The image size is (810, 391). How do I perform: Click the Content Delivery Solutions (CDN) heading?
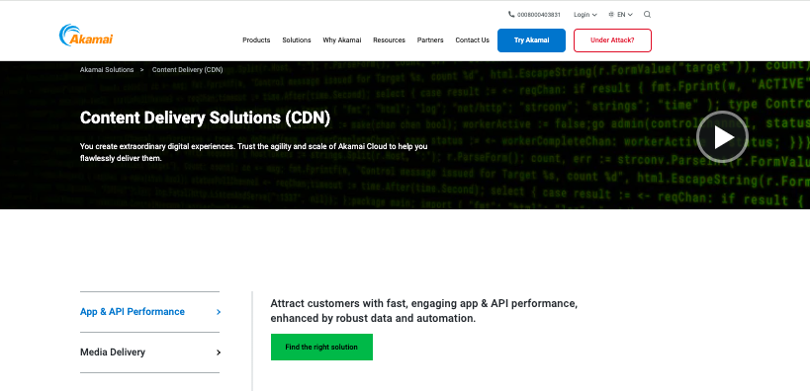[205, 118]
